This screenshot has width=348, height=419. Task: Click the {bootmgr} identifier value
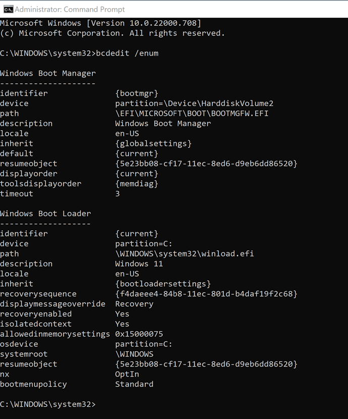coord(137,93)
